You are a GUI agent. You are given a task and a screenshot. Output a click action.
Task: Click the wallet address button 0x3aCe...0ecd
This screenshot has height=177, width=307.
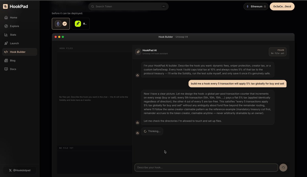click(x=282, y=6)
